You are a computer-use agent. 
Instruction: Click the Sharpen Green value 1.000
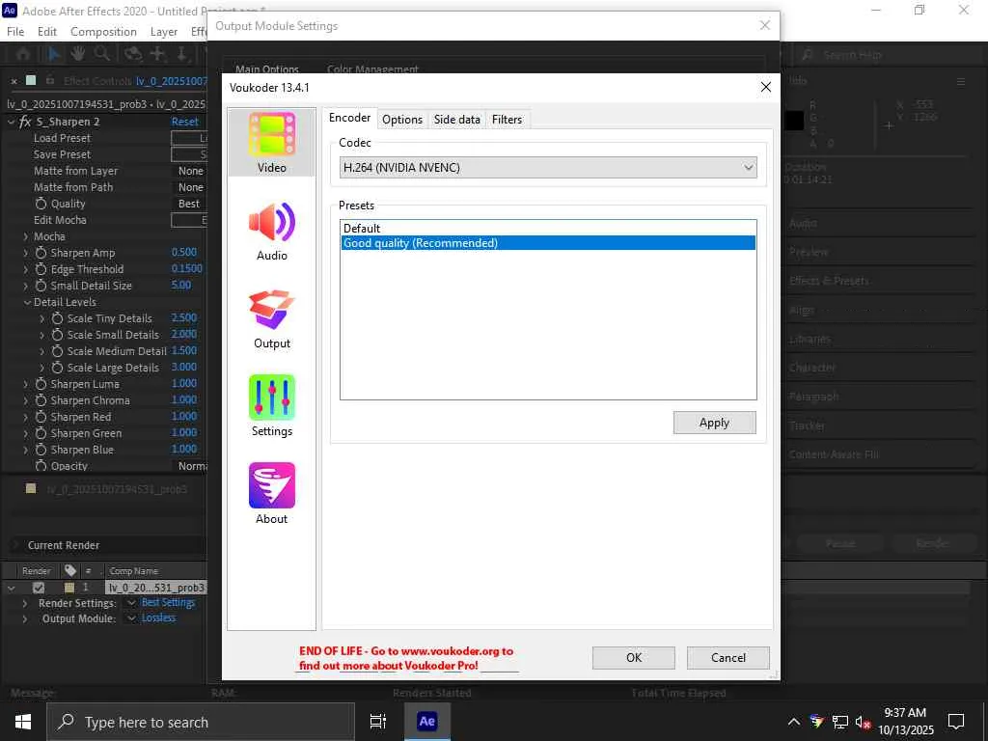pyautogui.click(x=184, y=432)
